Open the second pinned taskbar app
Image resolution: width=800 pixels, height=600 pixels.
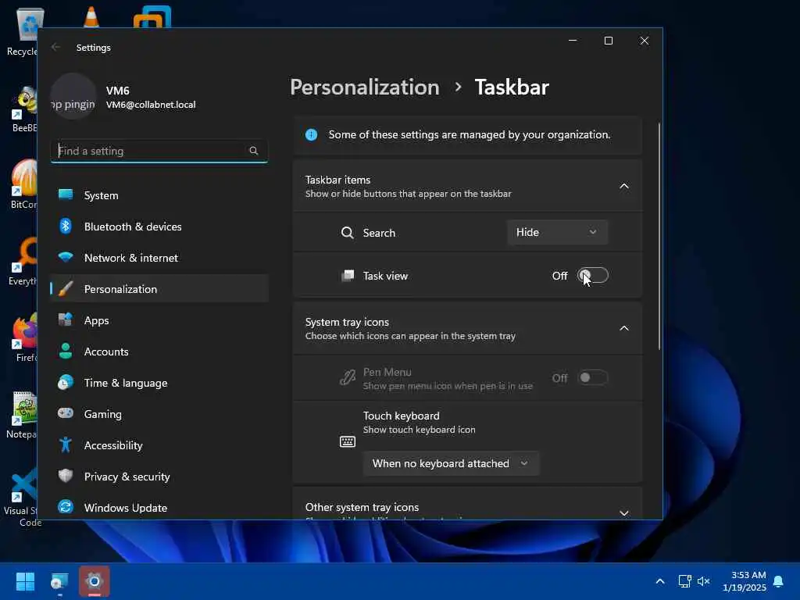[x=59, y=581]
